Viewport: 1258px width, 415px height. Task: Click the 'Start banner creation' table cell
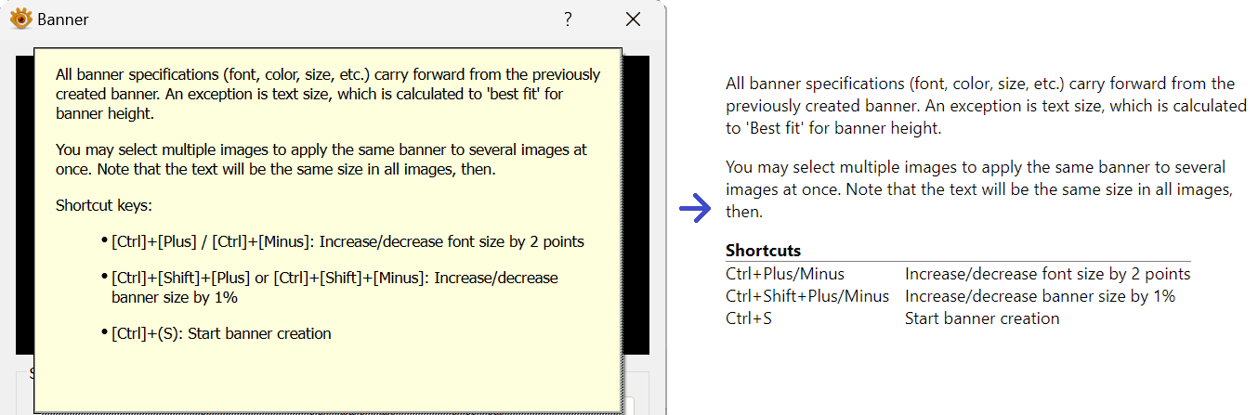(982, 318)
